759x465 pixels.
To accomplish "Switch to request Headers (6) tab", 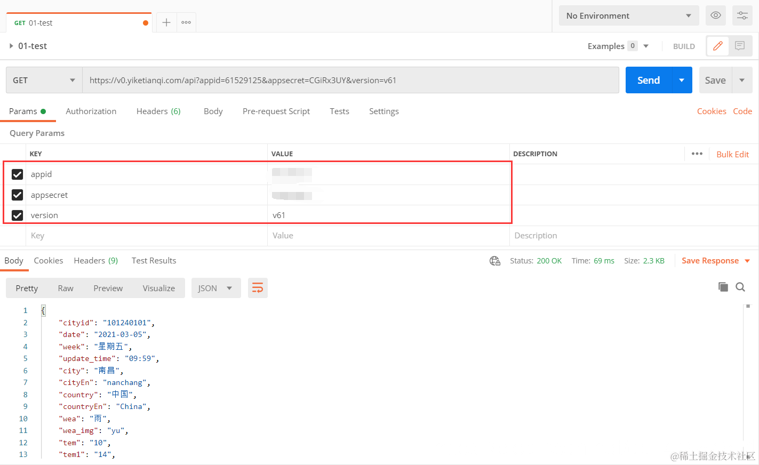I will coord(158,111).
